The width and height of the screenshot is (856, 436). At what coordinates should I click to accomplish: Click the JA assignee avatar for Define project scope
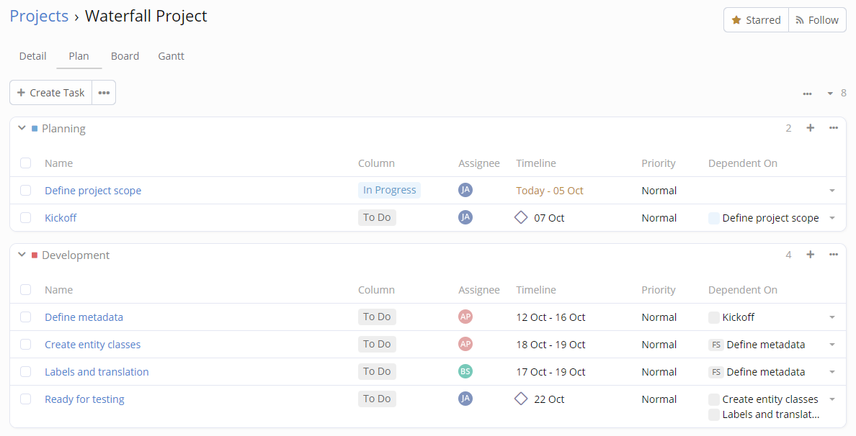465,190
